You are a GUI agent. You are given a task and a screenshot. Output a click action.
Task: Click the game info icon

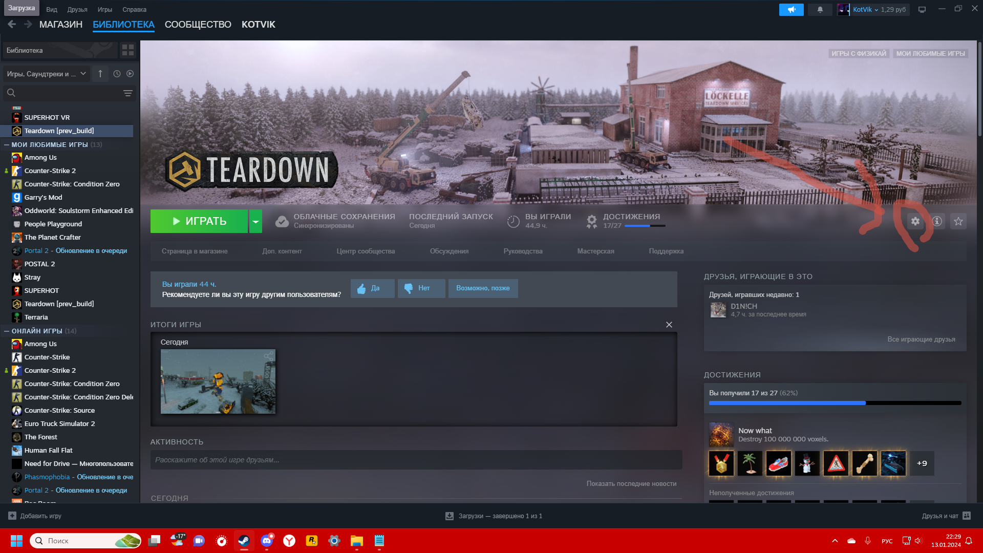point(937,221)
